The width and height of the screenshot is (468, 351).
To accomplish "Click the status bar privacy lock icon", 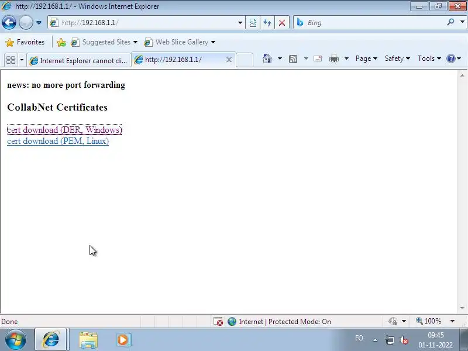I will pyautogui.click(x=393, y=321).
